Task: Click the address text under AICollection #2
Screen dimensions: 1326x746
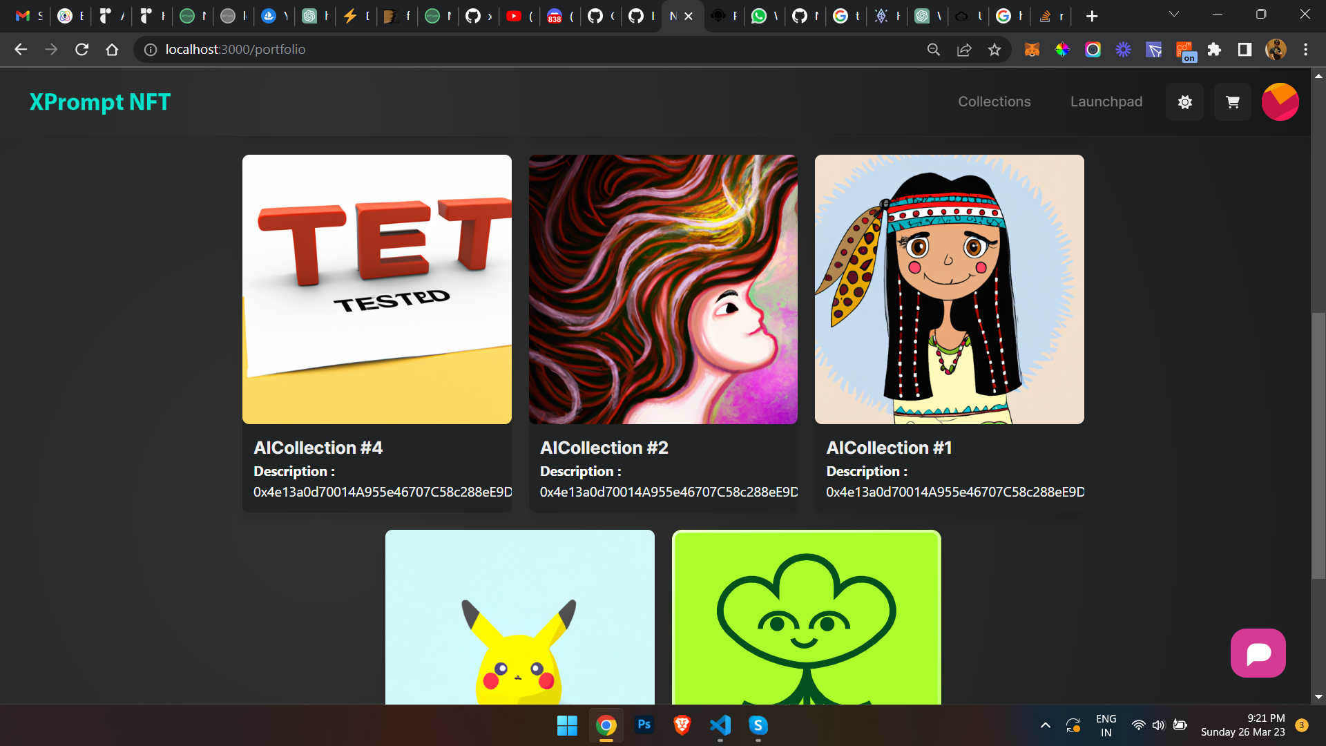Action: 669,492
